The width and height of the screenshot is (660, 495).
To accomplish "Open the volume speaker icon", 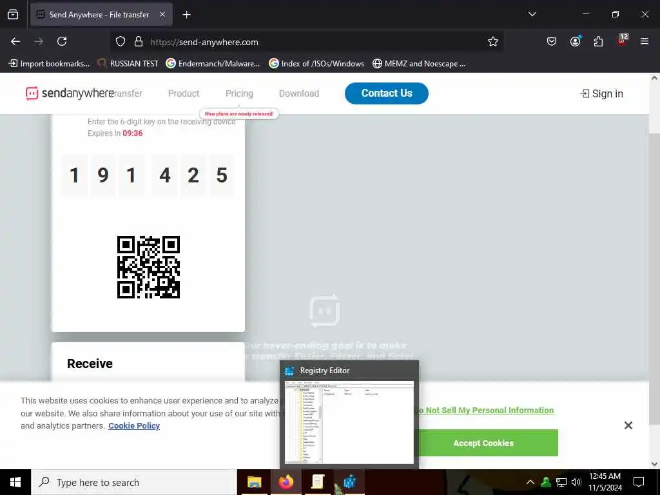I will pyautogui.click(x=576, y=482).
